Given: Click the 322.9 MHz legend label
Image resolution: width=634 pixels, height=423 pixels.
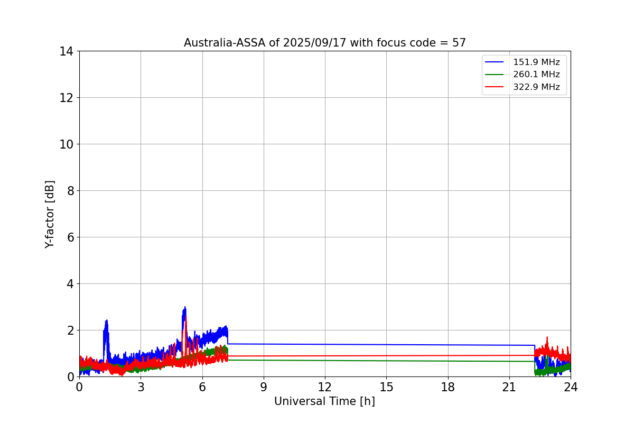Looking at the screenshot, I should point(536,87).
